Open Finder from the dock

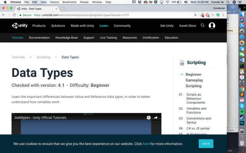pyautogui.click(x=242, y=14)
